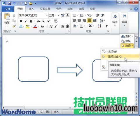Toggle Italic formatting
Screen dimensions: 140x116
pos(26,21)
